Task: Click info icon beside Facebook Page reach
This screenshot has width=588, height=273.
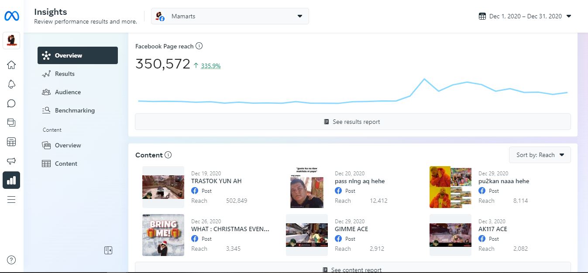Action: [199, 46]
